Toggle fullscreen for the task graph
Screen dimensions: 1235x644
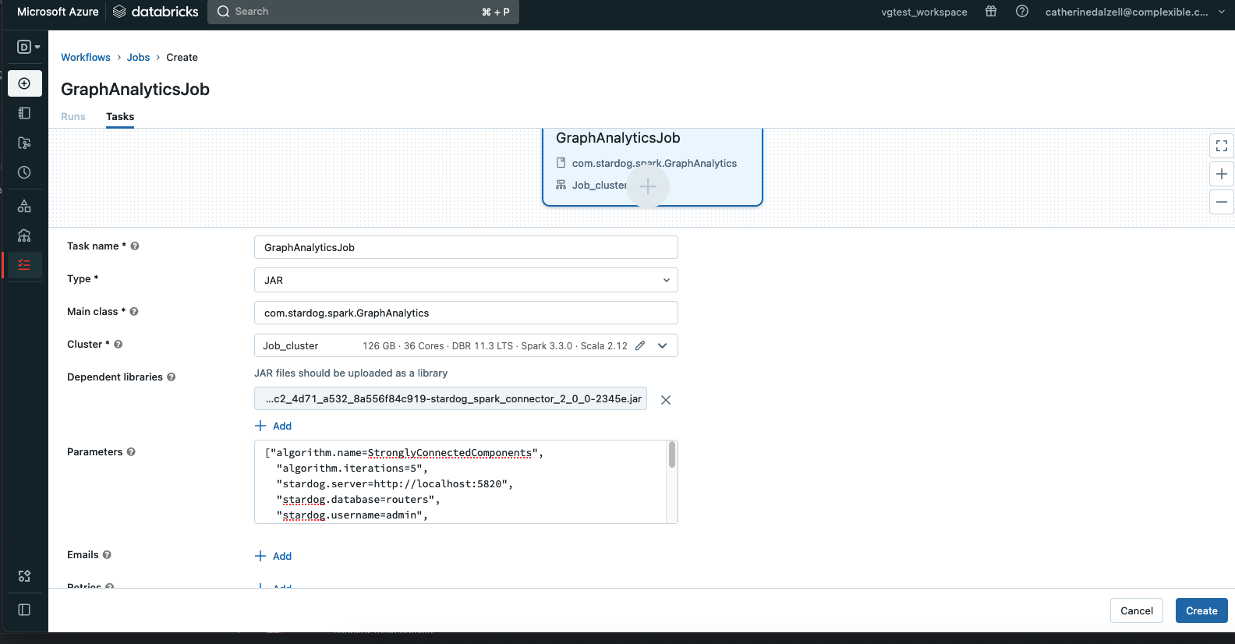[x=1222, y=146]
